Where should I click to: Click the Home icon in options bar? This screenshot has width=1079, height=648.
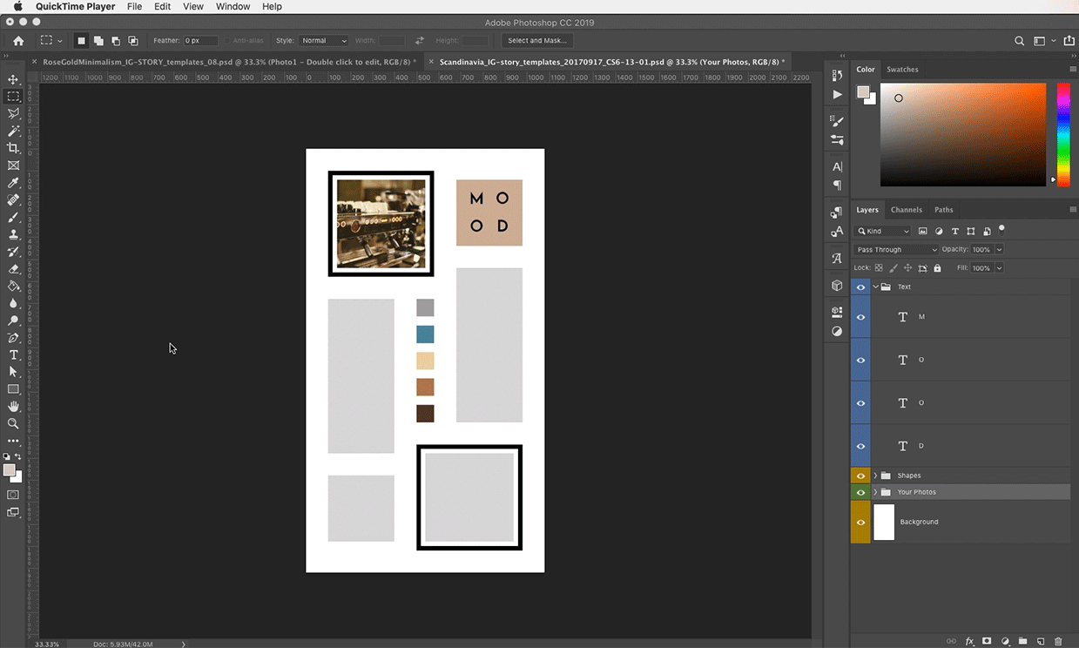[x=18, y=41]
